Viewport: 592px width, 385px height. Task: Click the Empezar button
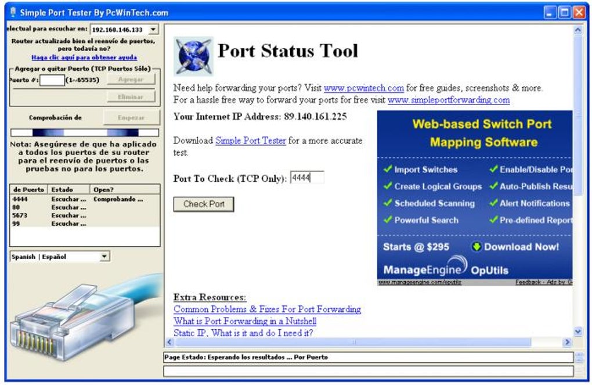coord(131,117)
